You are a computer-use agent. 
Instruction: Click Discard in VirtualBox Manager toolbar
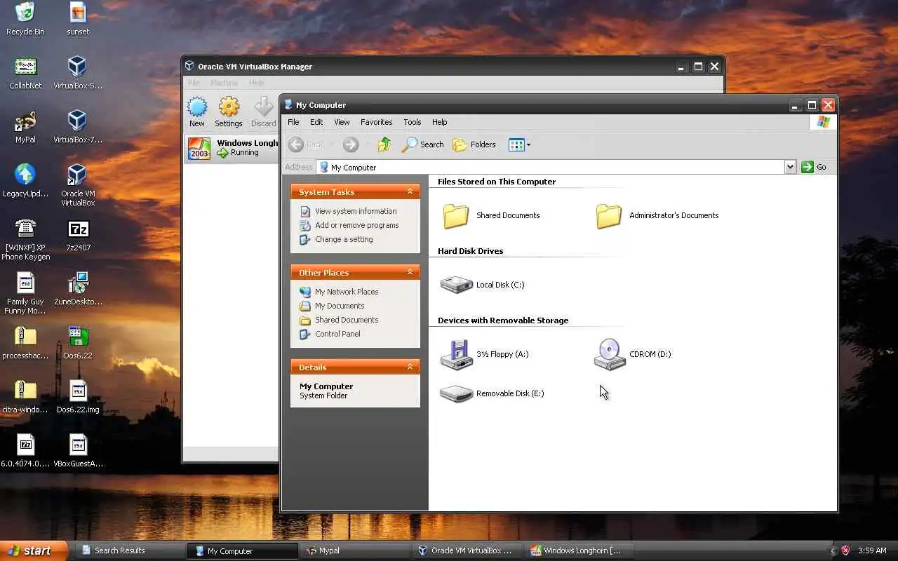[264, 112]
